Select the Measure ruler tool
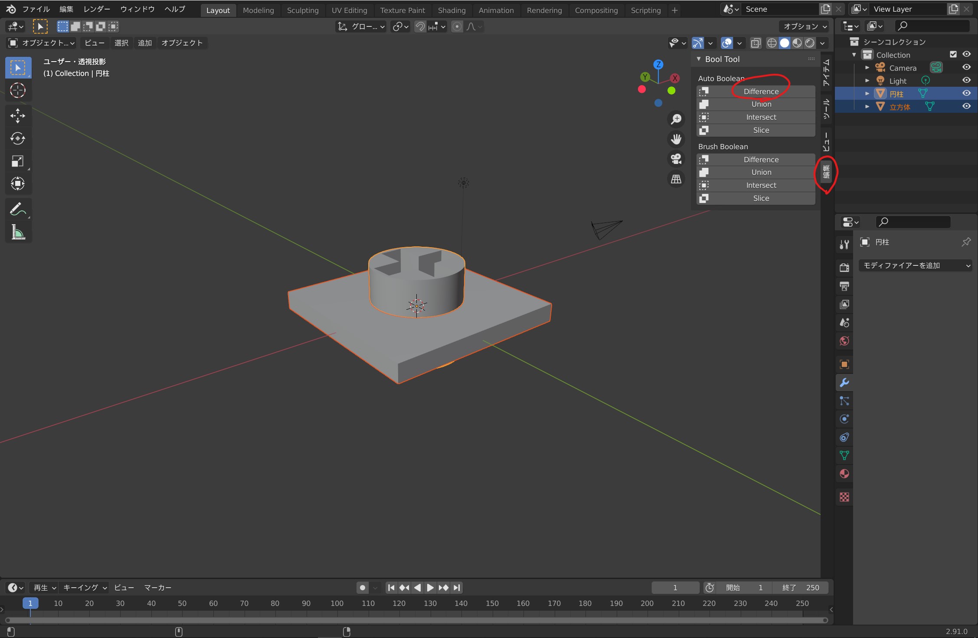 pyautogui.click(x=18, y=233)
